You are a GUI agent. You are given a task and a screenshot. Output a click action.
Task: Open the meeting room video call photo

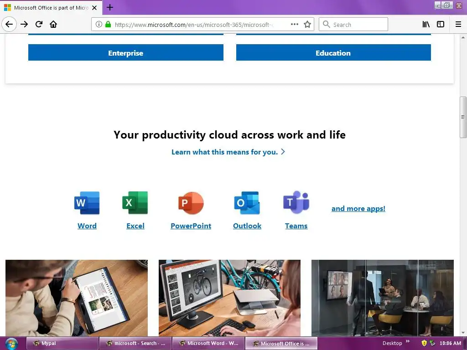click(x=383, y=298)
